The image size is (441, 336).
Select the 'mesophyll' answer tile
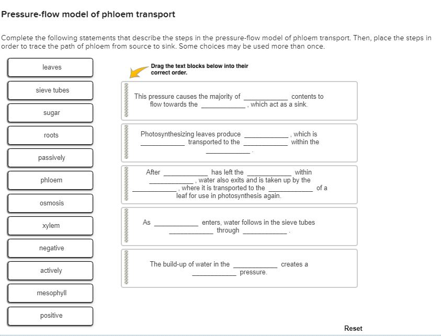pos(50,293)
